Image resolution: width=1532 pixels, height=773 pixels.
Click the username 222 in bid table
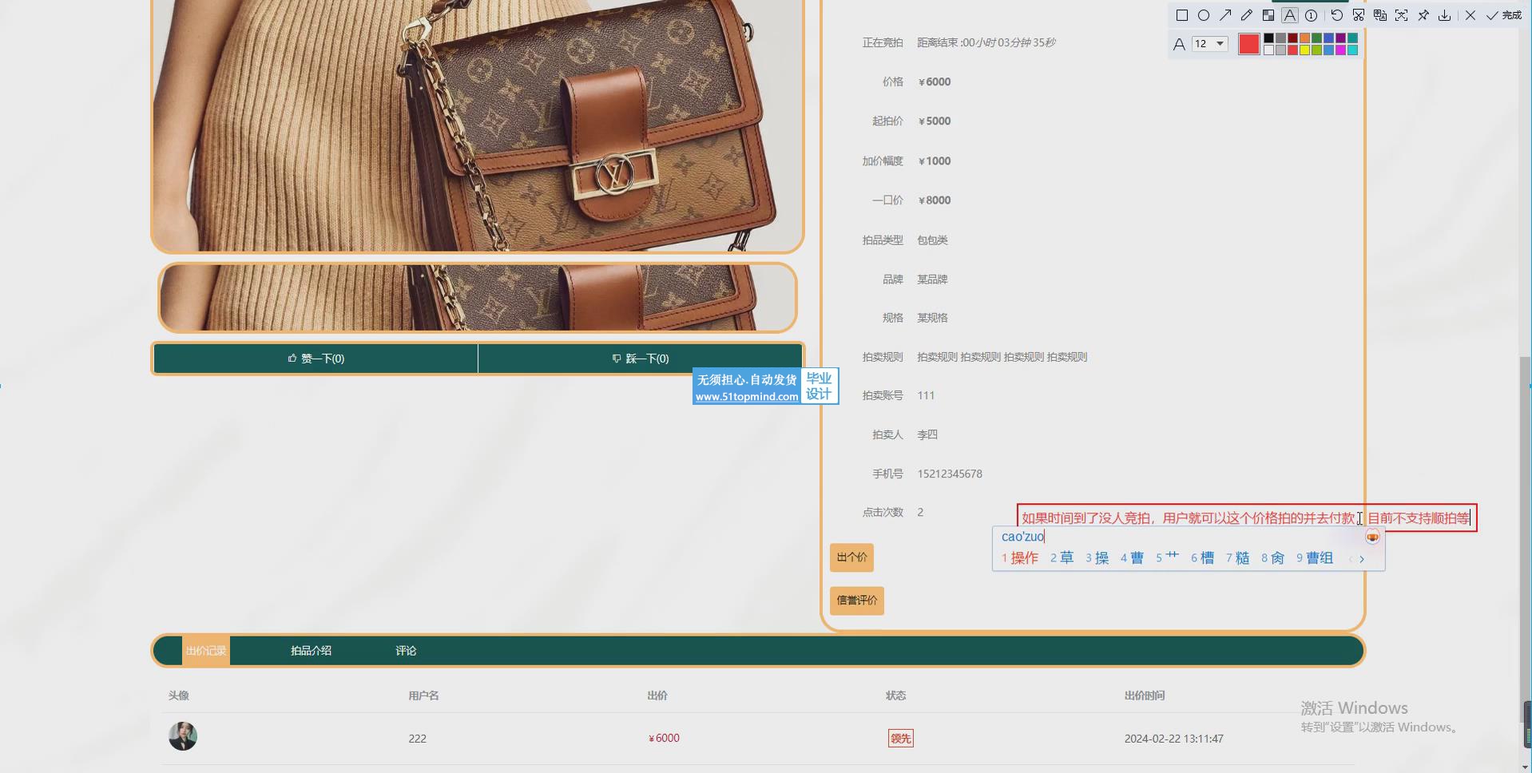click(x=417, y=739)
